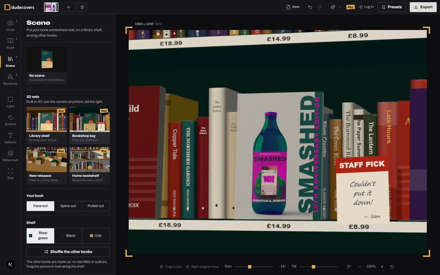Open the Surface panel
The height and width of the screenshot is (275, 440).
tap(10, 120)
